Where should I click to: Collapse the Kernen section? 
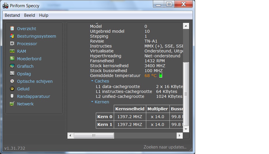[x=92, y=102]
